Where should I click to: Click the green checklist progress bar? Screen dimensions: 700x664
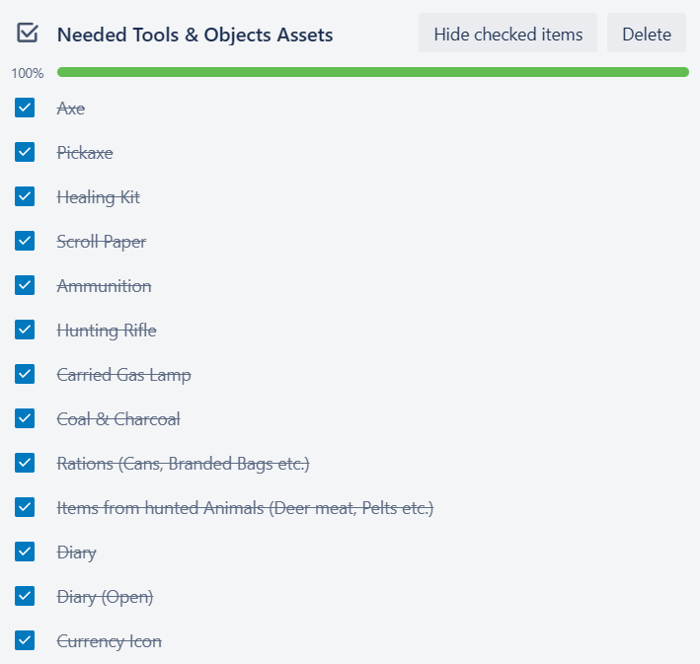point(372,72)
